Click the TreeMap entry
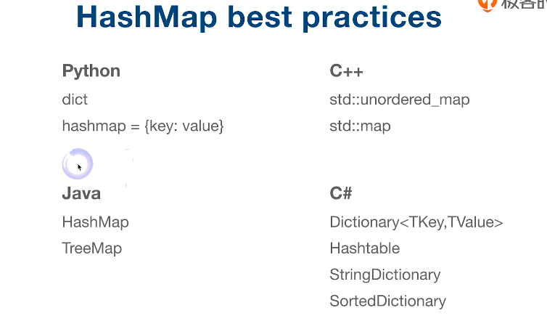The image size is (547, 316). 92,248
